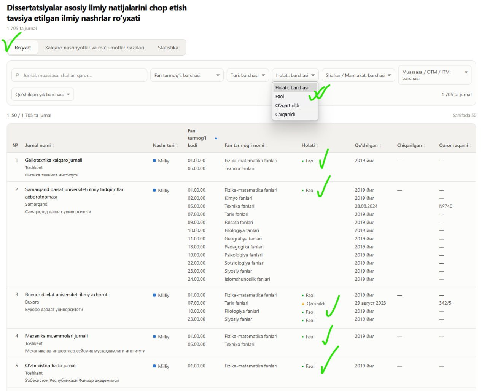Click 'Бухоро давлат университети' institution text
Screen dimensions: 487x391
54,310
